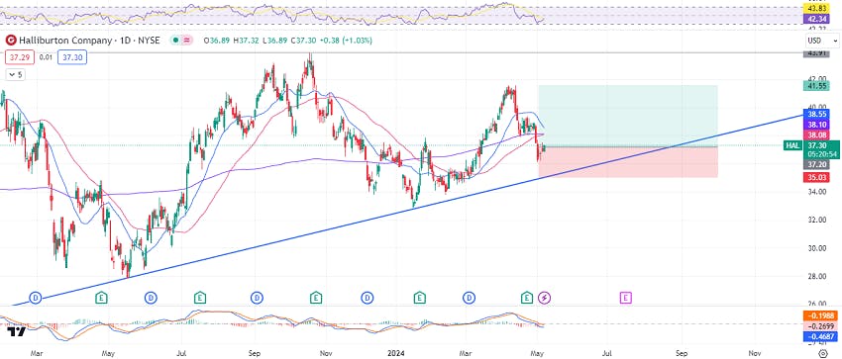Image resolution: width=842 pixels, height=359 pixels.
Task: Open earnings marker in April 2024
Action: click(x=527, y=298)
